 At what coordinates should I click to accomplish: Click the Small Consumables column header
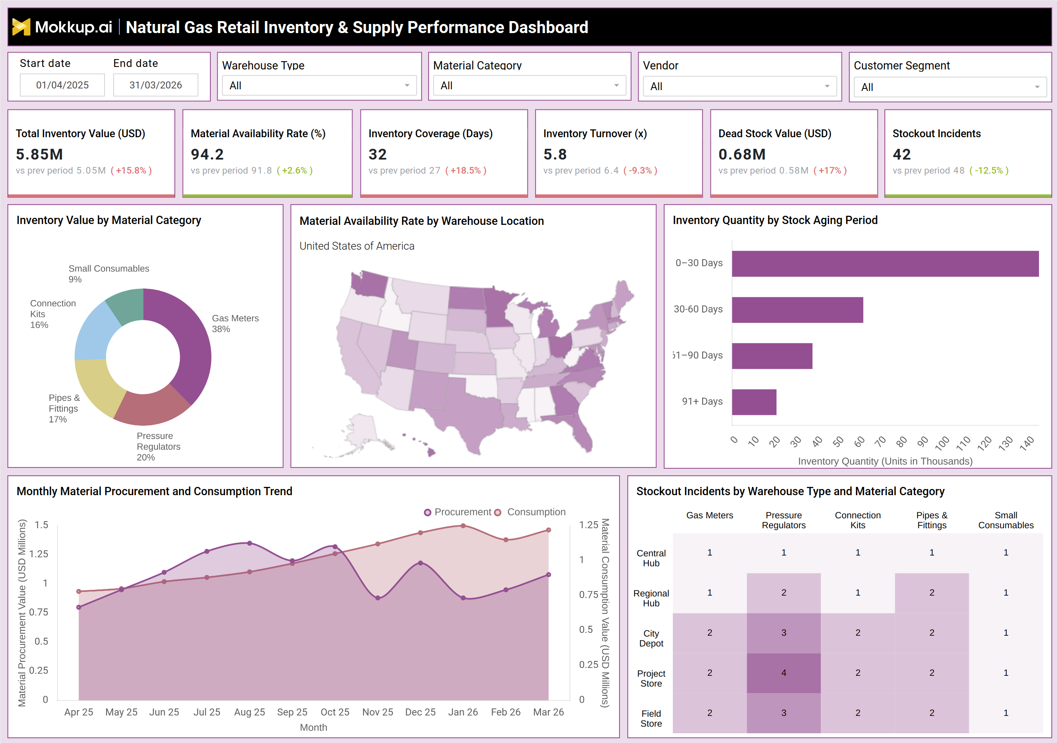tap(1006, 520)
